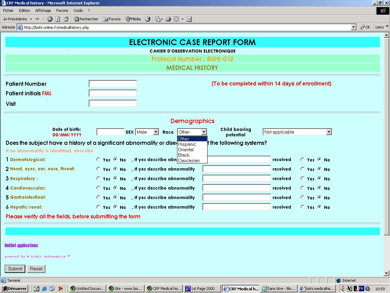Click the Submit button
The height and width of the screenshot is (293, 390).
tap(15, 269)
